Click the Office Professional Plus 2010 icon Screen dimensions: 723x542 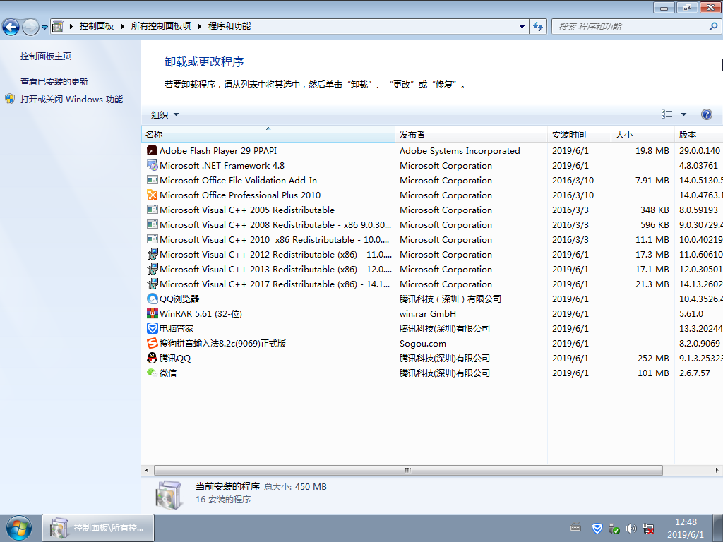[153, 195]
